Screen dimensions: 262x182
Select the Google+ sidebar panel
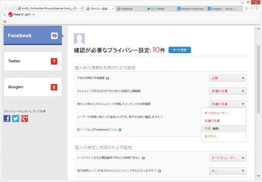click(x=33, y=87)
